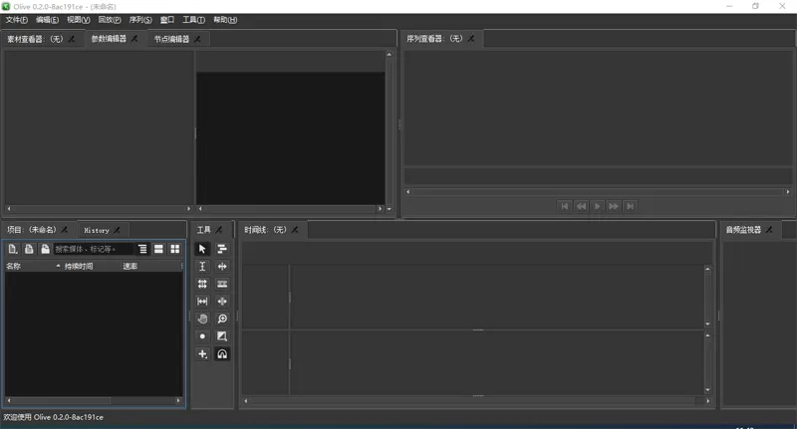797x429 pixels.
Task: Switch project panel to list view
Action: [159, 249]
